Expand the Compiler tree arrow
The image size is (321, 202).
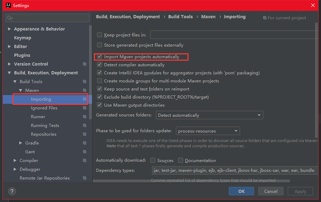(15, 160)
